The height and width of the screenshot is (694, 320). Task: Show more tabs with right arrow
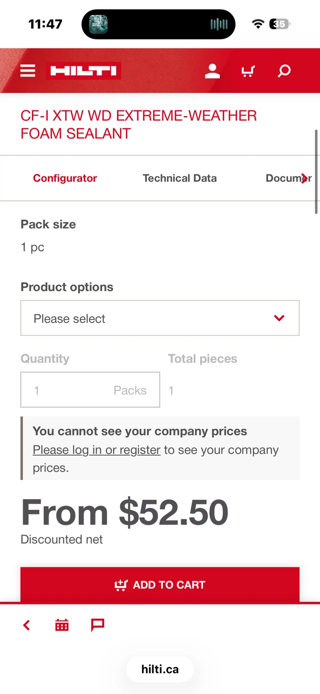click(x=304, y=178)
